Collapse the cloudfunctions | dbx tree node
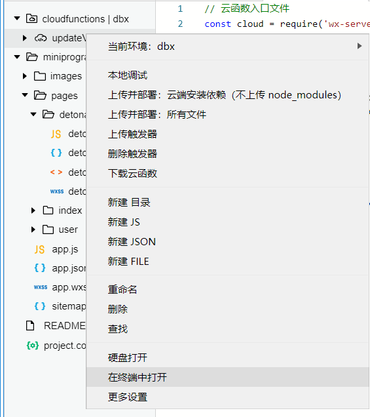Image resolution: width=370 pixels, height=417 pixels. [x=17, y=18]
